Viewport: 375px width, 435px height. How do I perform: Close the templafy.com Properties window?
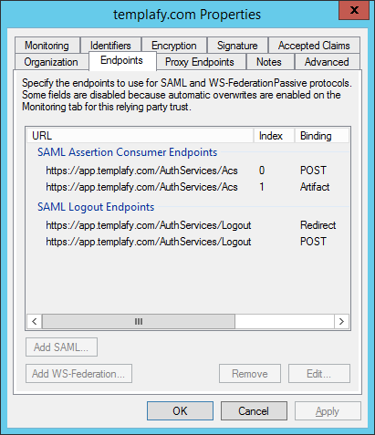(x=354, y=10)
